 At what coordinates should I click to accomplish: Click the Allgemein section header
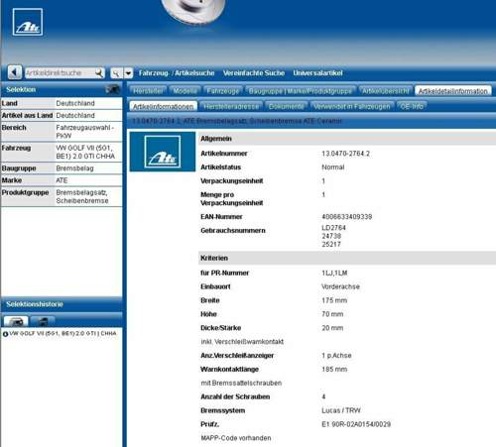(x=347, y=139)
